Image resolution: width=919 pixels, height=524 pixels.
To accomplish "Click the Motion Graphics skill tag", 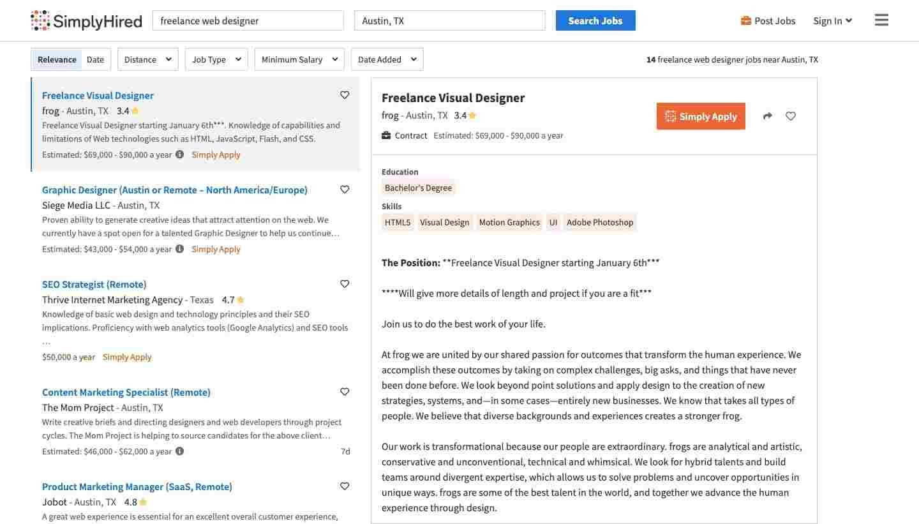I will coord(509,222).
